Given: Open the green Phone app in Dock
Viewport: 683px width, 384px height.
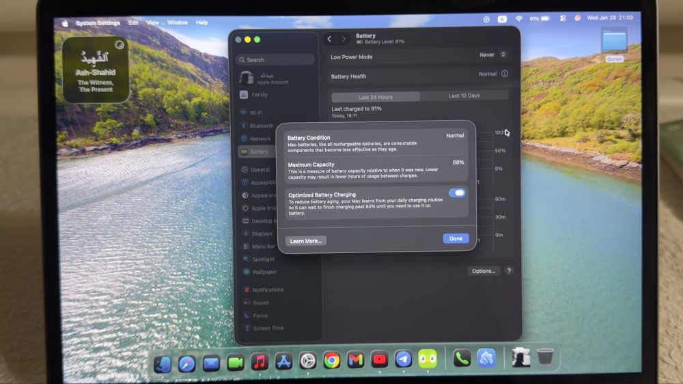Looking at the screenshot, I should pos(462,358).
